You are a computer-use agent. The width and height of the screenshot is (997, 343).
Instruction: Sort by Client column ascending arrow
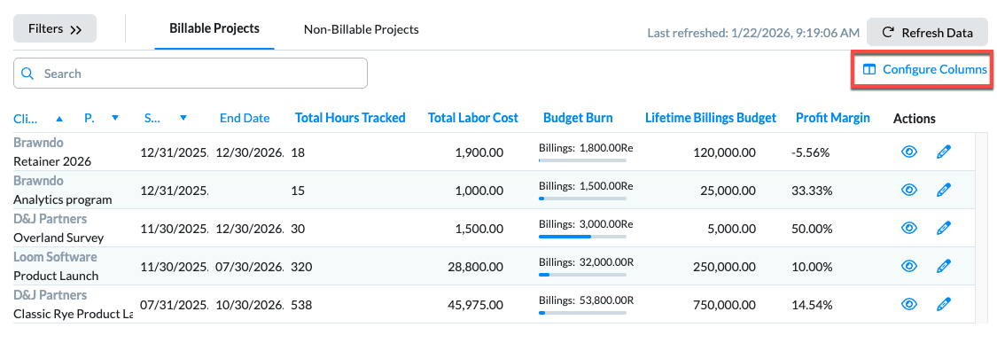click(x=59, y=119)
